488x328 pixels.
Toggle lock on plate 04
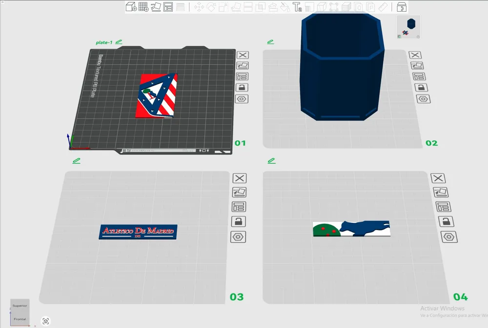click(x=447, y=221)
